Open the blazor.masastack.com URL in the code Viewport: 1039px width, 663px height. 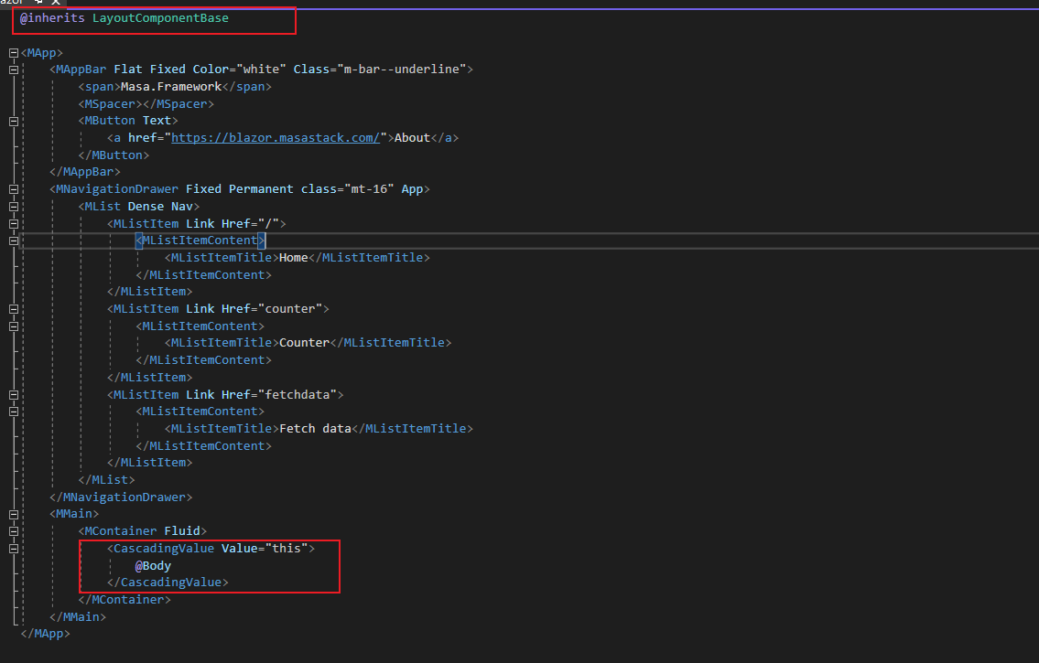point(275,138)
